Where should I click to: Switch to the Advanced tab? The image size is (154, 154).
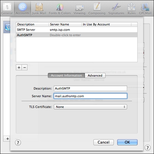click(95, 75)
